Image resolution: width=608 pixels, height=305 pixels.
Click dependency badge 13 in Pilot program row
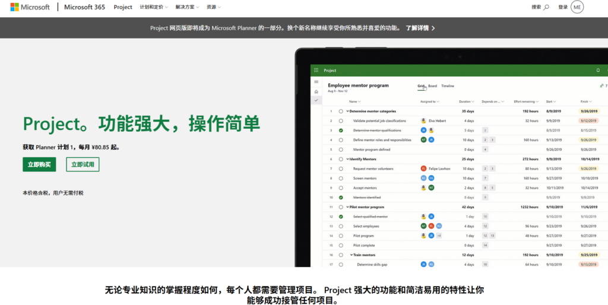492,236
